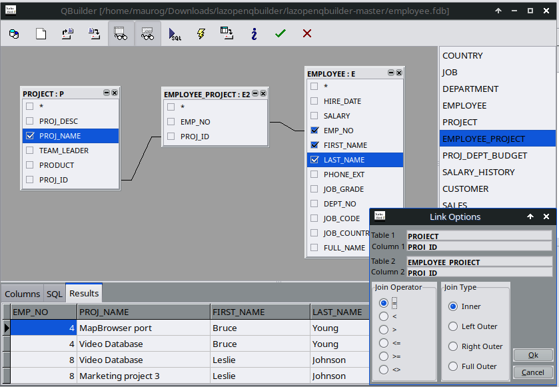Close the PROJECT : P table box

(x=115, y=93)
